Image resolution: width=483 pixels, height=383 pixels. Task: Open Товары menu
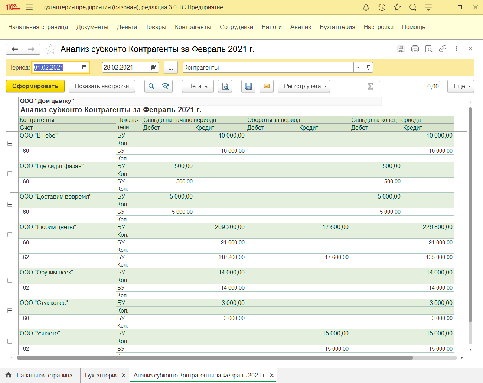pos(156,27)
